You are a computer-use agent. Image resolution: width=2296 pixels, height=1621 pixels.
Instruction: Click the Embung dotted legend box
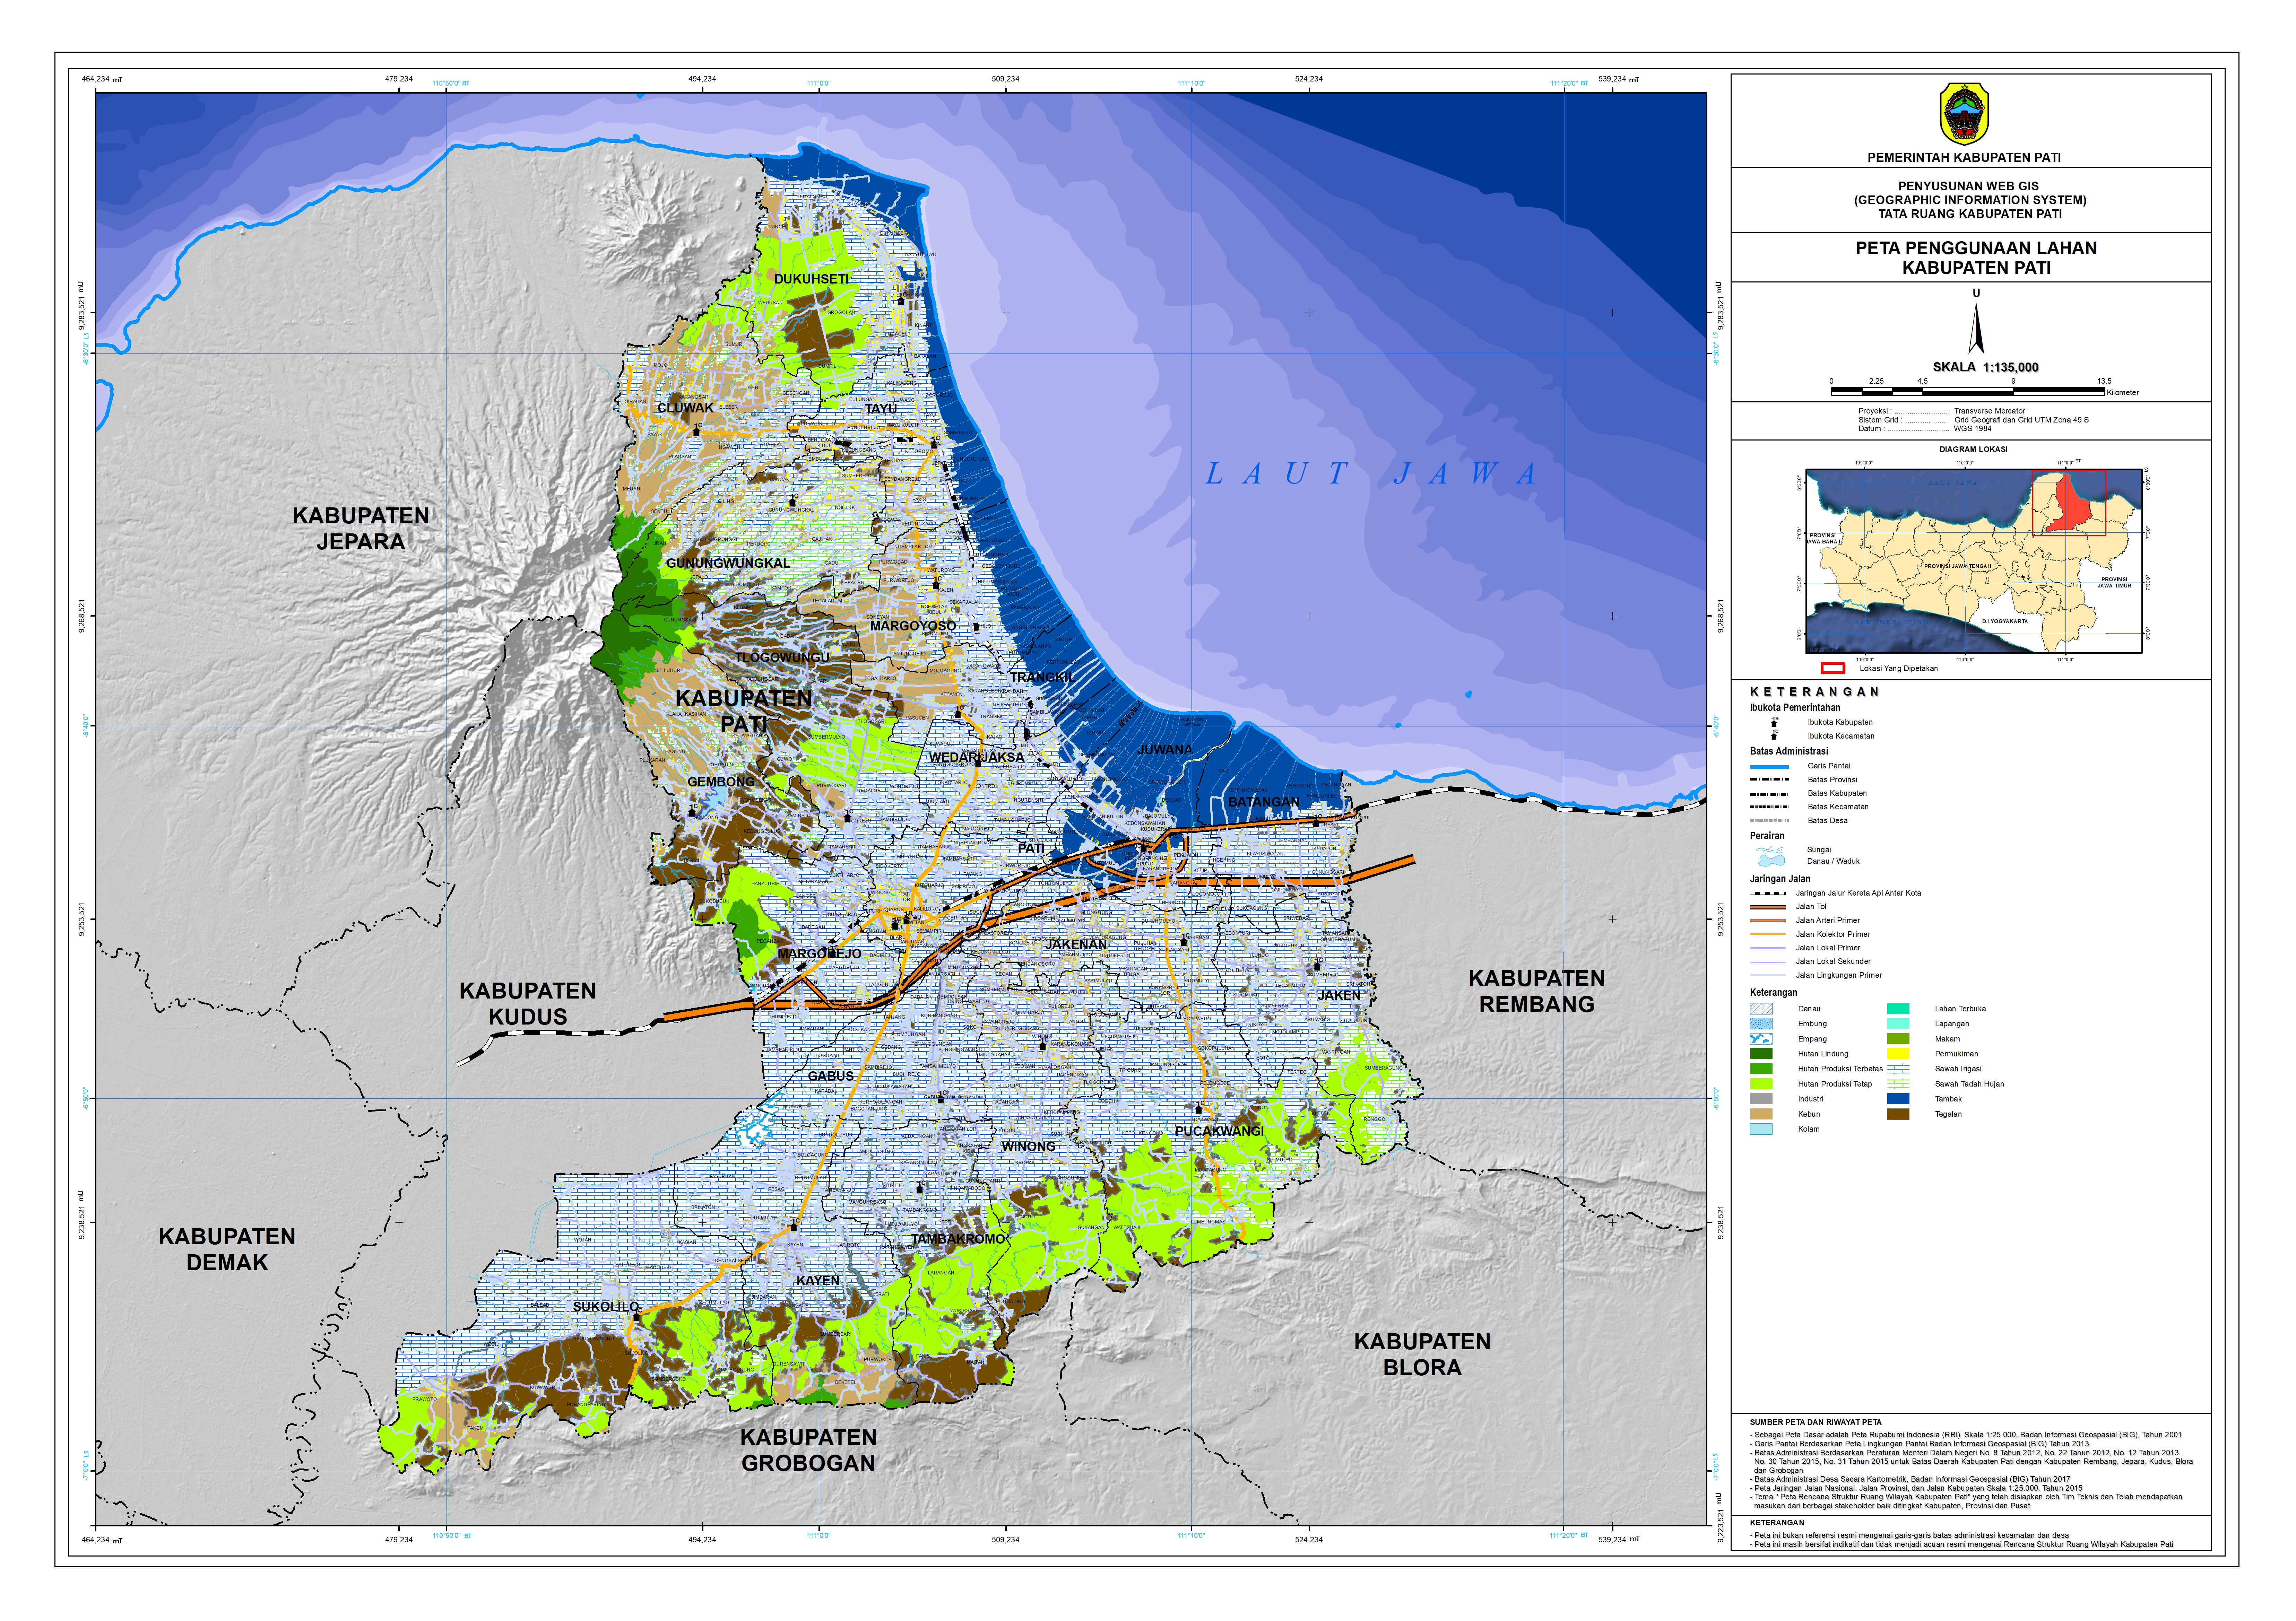click(1761, 1024)
